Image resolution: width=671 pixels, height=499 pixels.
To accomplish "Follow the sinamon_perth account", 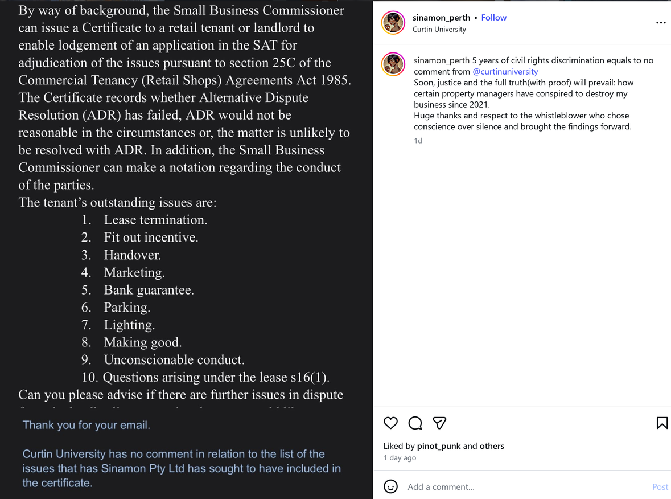I will (493, 18).
